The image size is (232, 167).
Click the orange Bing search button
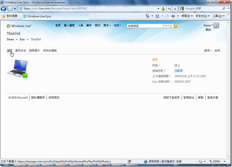[x=175, y=26]
